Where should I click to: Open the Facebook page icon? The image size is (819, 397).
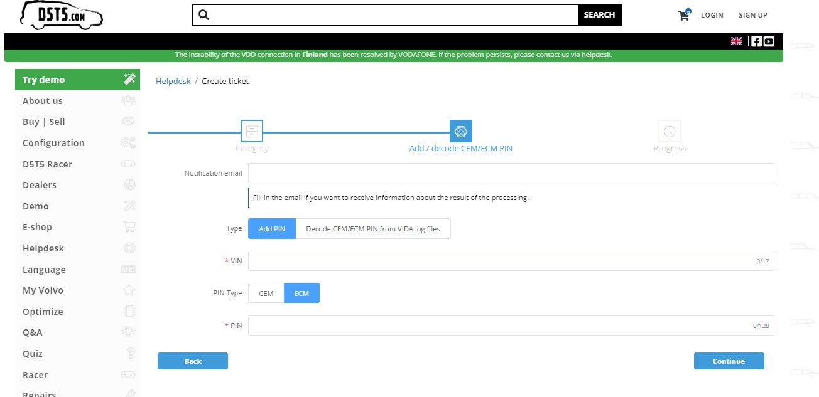[756, 41]
